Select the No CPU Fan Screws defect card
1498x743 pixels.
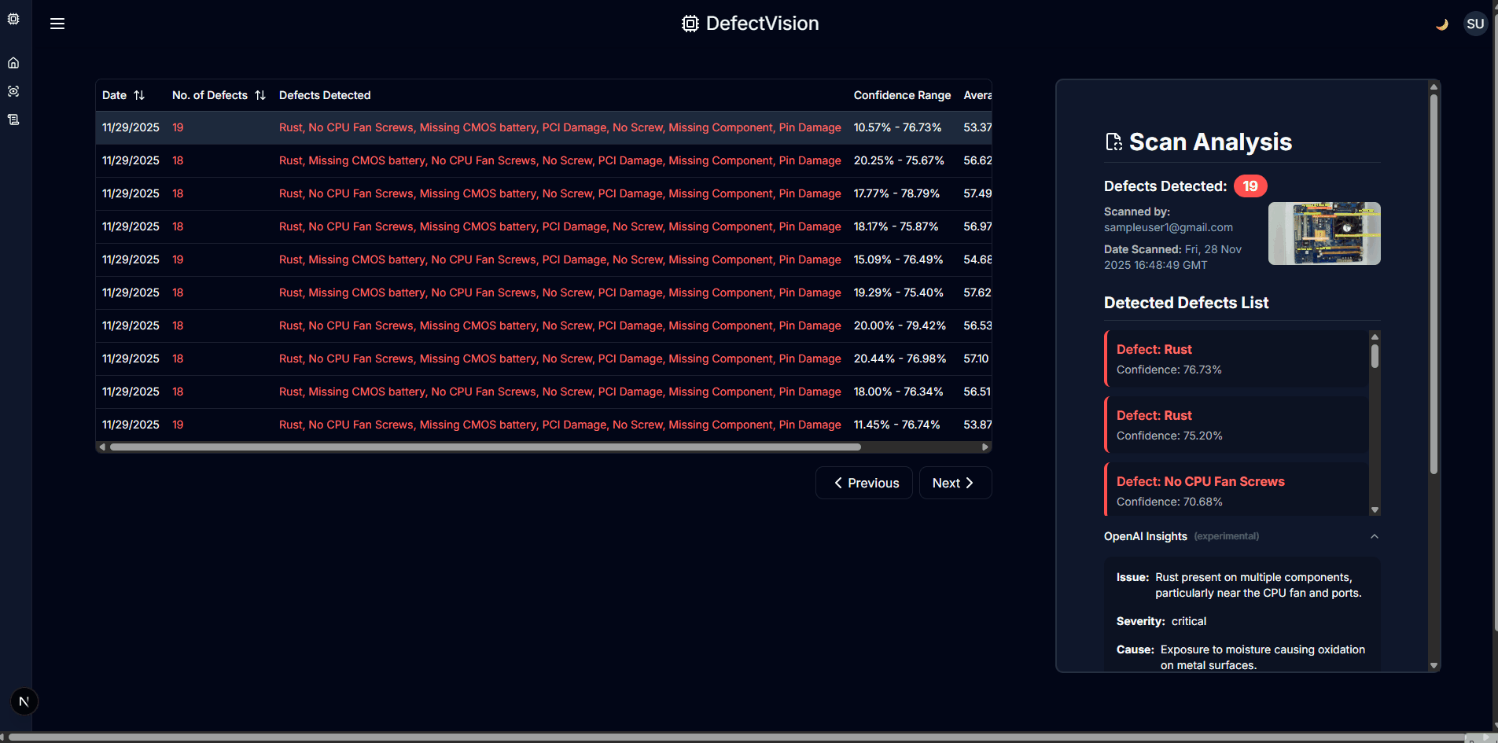click(1236, 491)
